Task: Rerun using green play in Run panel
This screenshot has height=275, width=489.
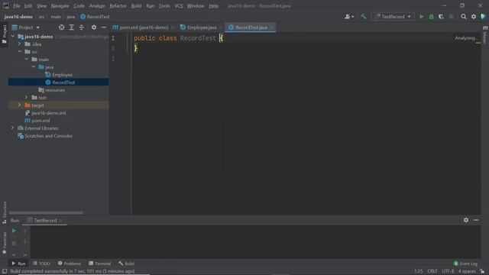Action: [14, 231]
